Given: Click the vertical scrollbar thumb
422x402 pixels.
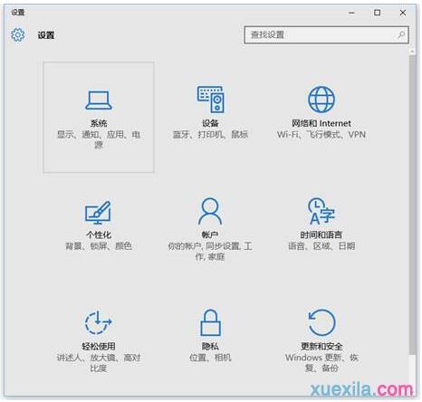Looking at the screenshot, I should click(412, 205).
